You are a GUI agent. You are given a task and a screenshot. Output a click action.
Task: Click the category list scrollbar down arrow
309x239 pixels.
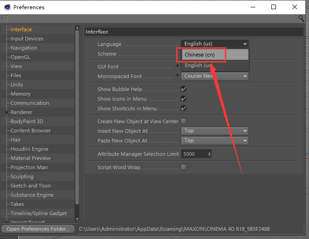77,219
